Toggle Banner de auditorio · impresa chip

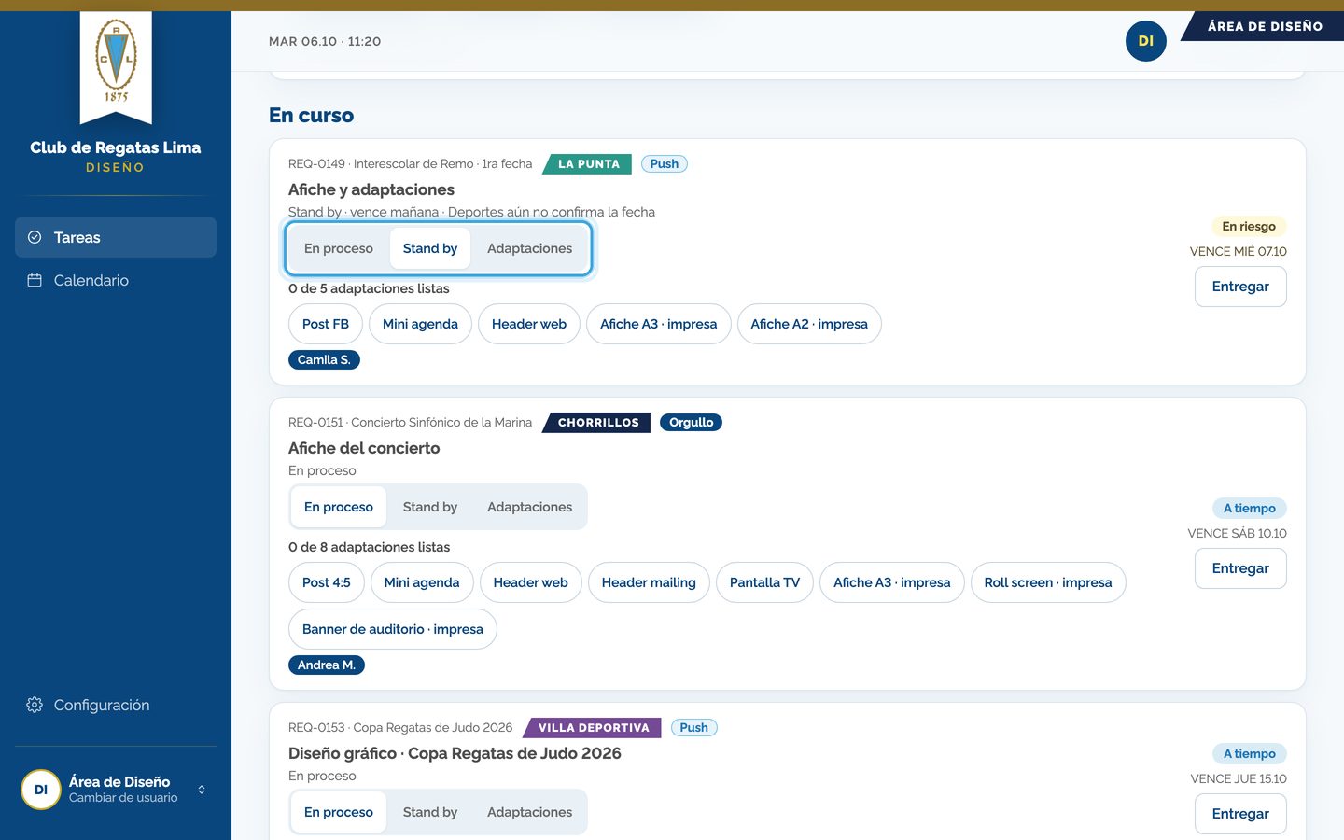pyautogui.click(x=393, y=629)
